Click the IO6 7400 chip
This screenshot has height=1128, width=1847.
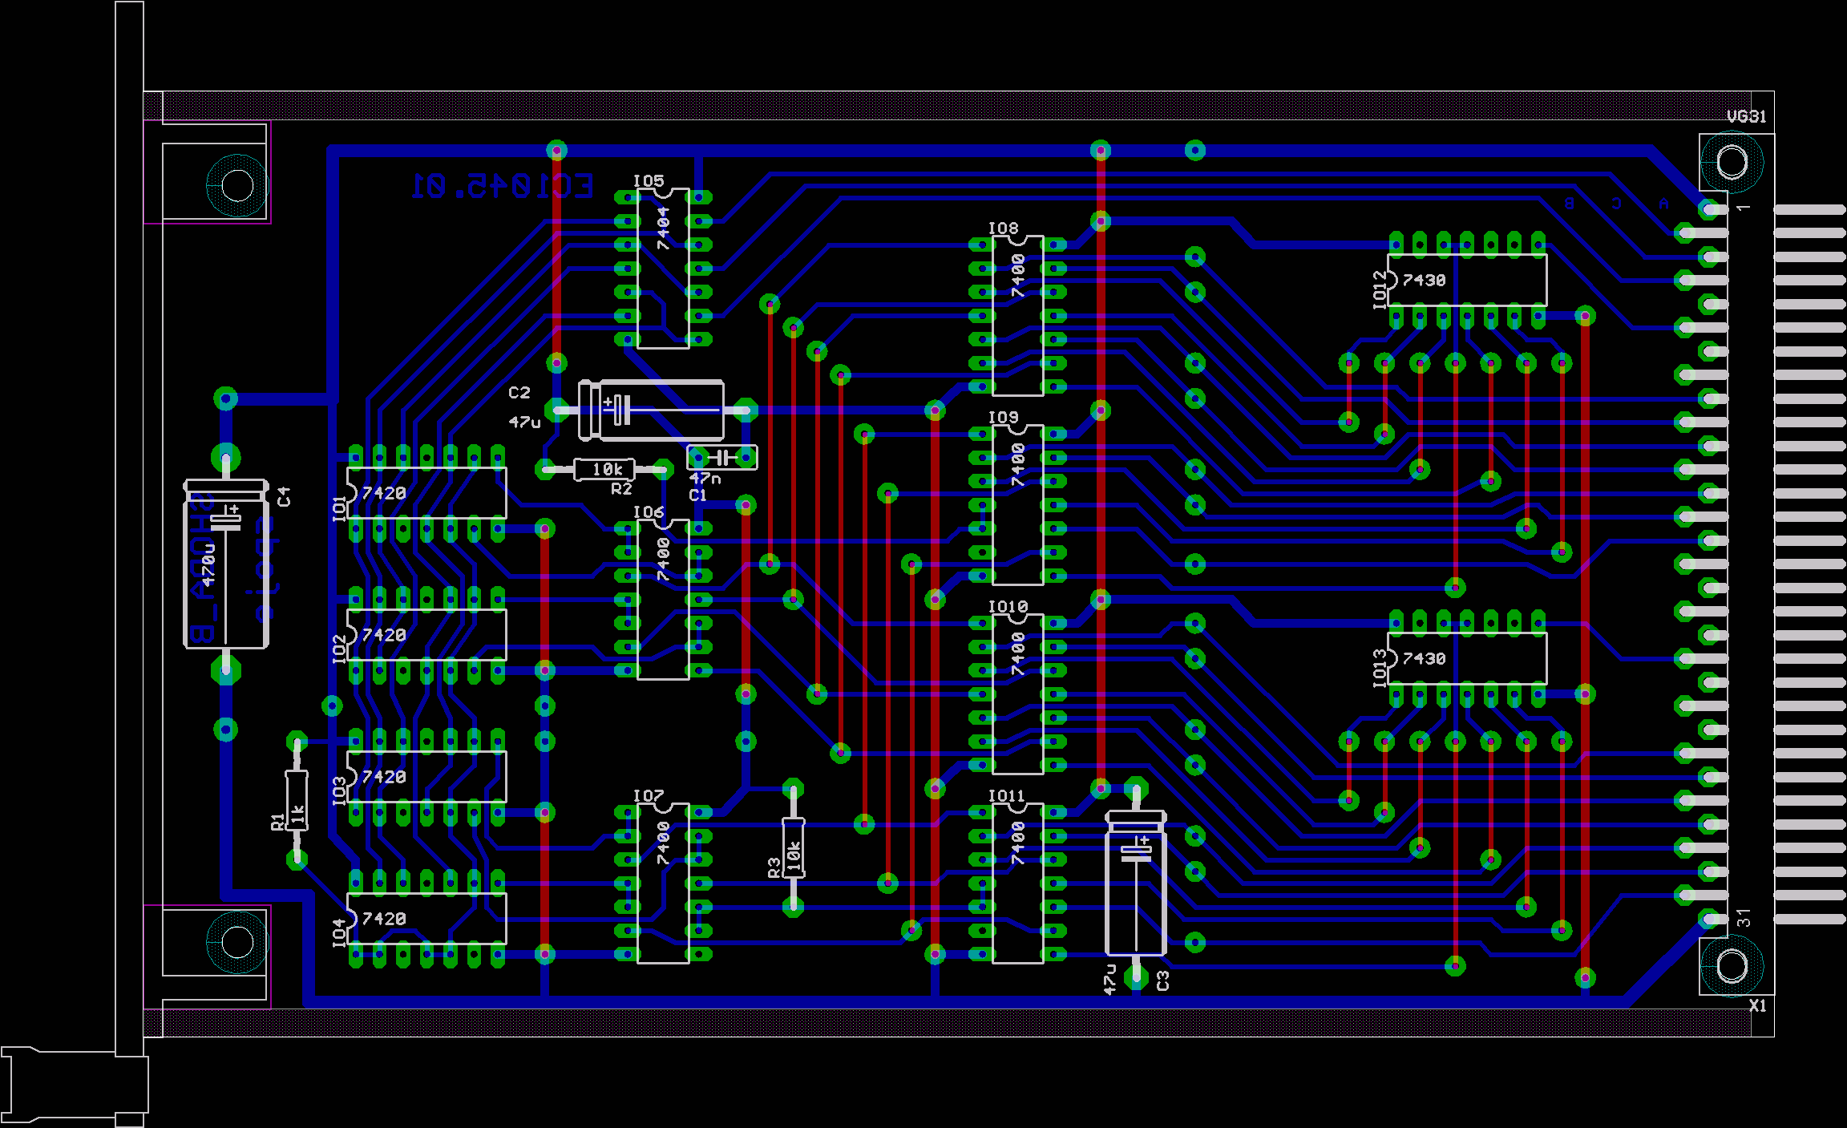(662, 599)
